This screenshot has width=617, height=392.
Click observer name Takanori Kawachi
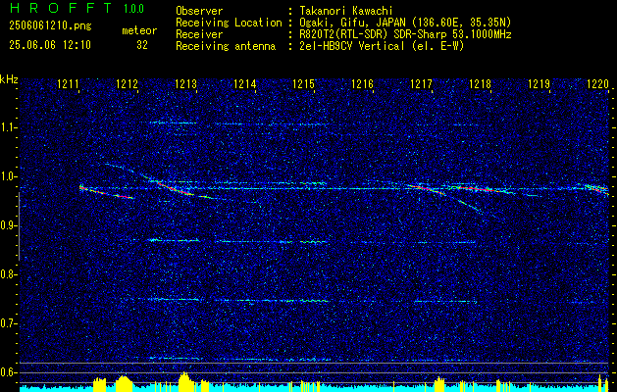(346, 11)
